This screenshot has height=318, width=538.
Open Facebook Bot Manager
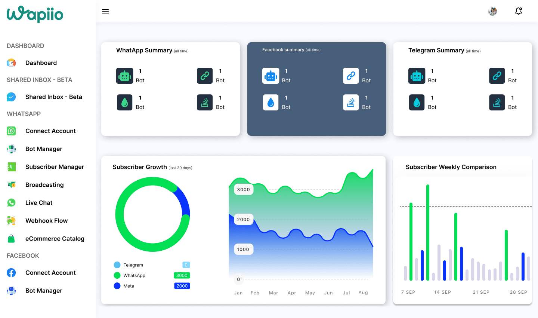point(44,291)
